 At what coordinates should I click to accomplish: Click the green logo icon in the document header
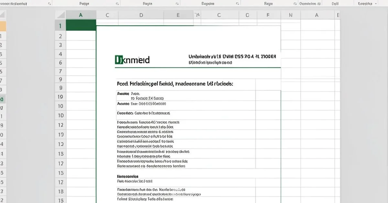pyautogui.click(x=118, y=60)
